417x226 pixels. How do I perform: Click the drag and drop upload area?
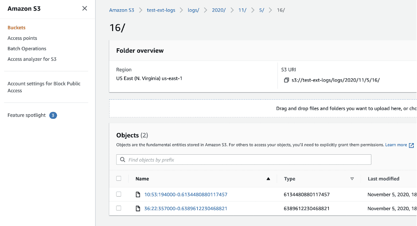pos(263,109)
